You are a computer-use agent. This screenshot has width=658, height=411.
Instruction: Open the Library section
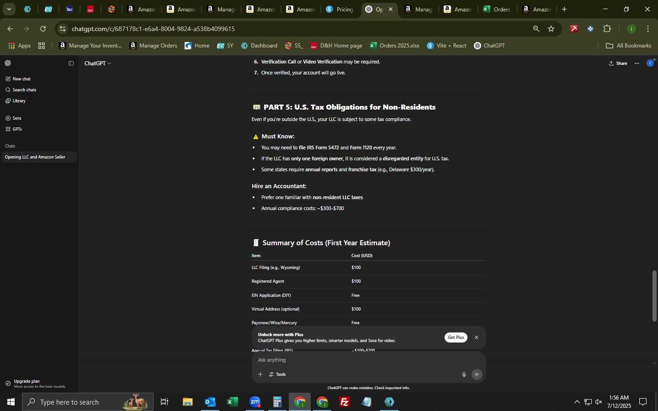tap(19, 101)
